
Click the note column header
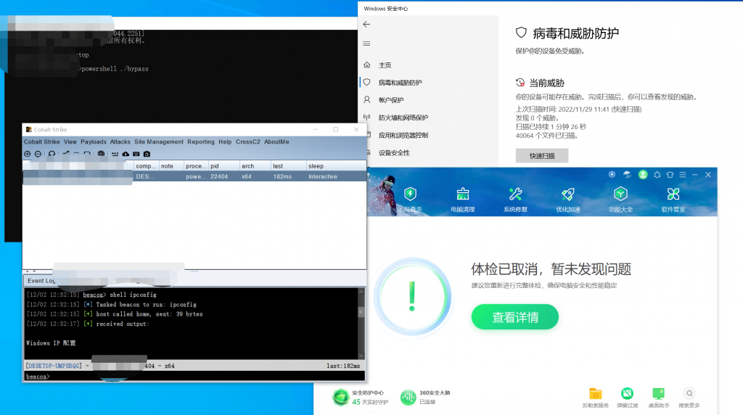(171, 166)
